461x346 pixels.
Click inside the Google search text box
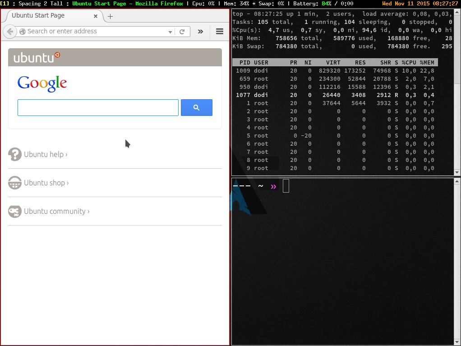pos(98,108)
